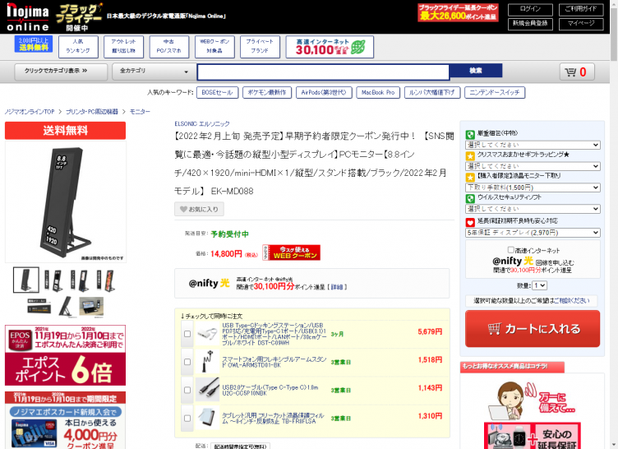This screenshot has height=449, width=618.
Task: Open the 数量 quantity dropdown
Action: click(540, 285)
